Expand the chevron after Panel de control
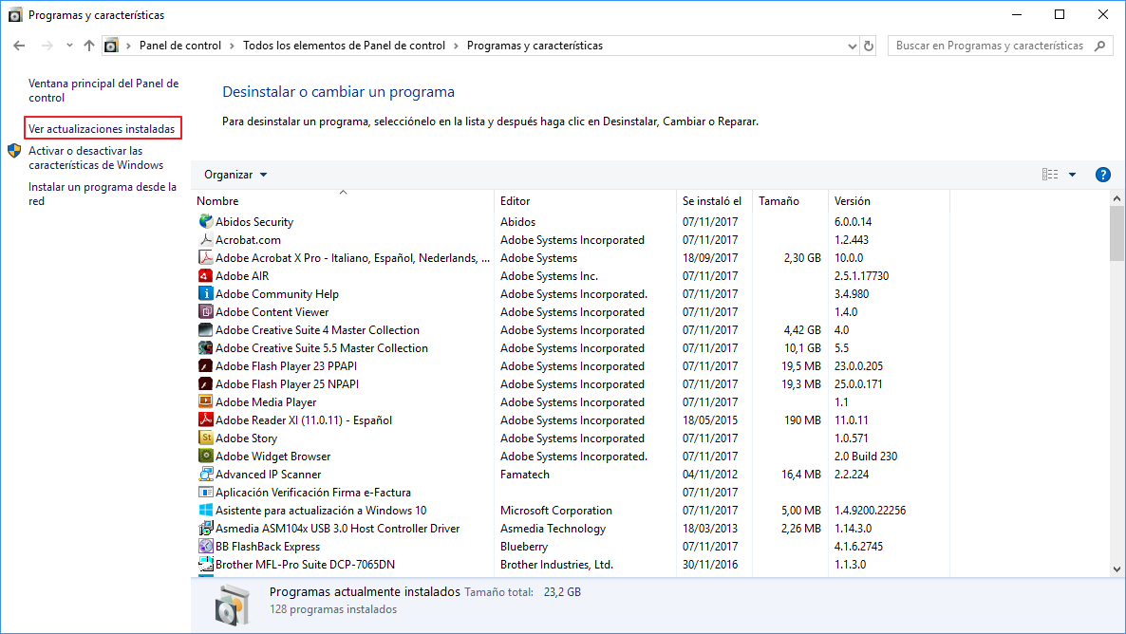The image size is (1126, 634). click(x=232, y=46)
